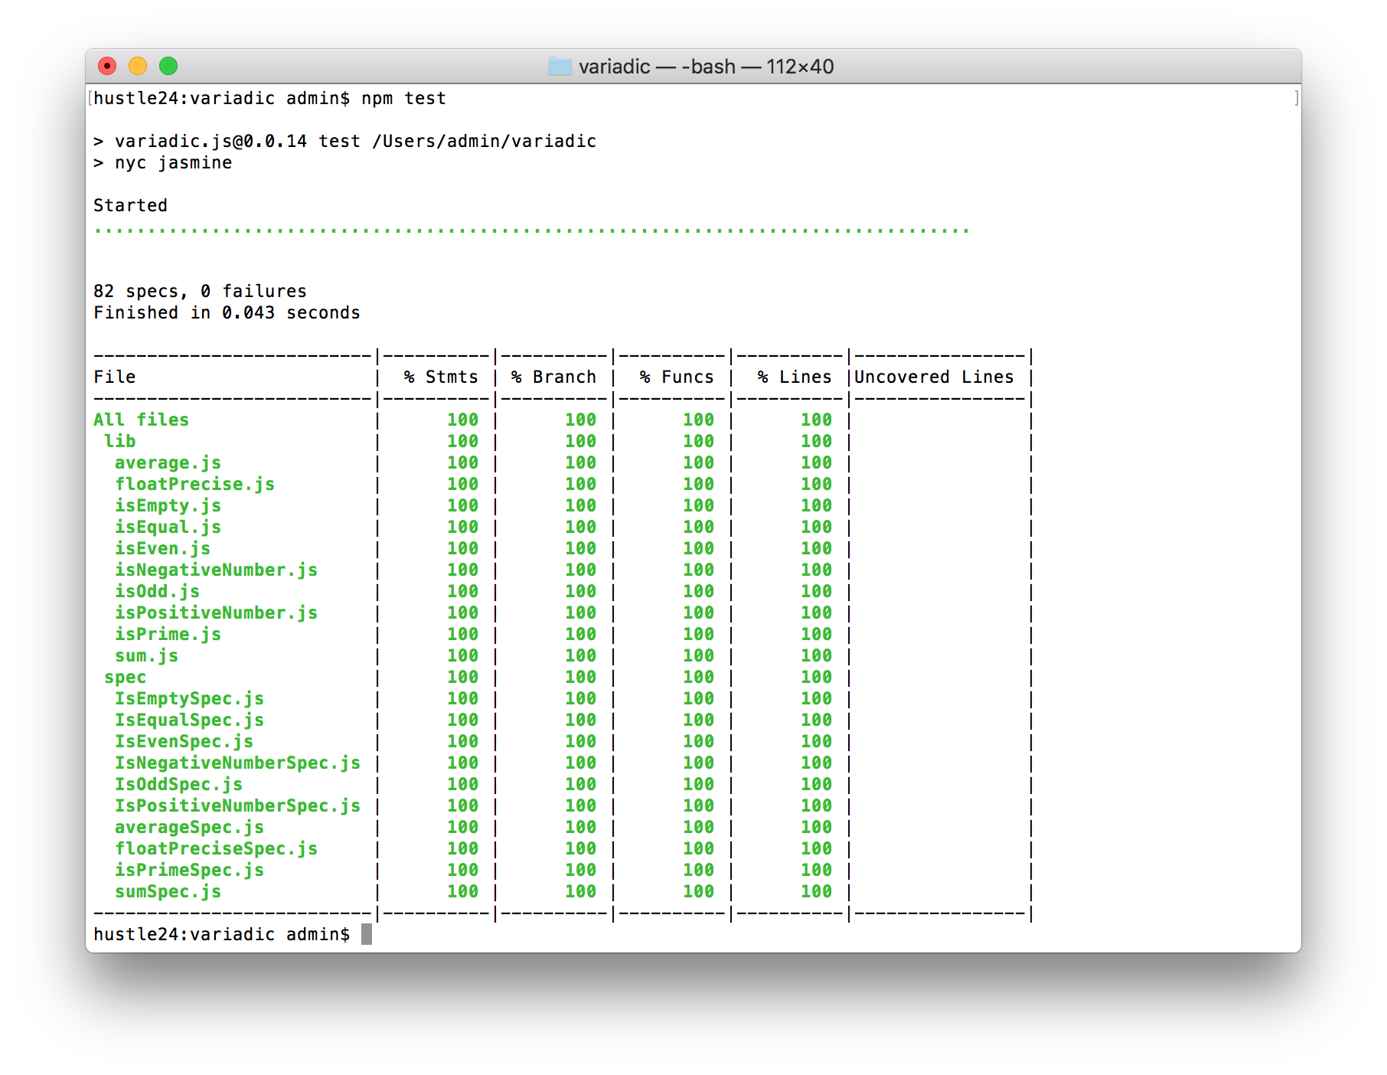1387x1075 pixels.
Task: Click the red close button
Action: (x=108, y=67)
